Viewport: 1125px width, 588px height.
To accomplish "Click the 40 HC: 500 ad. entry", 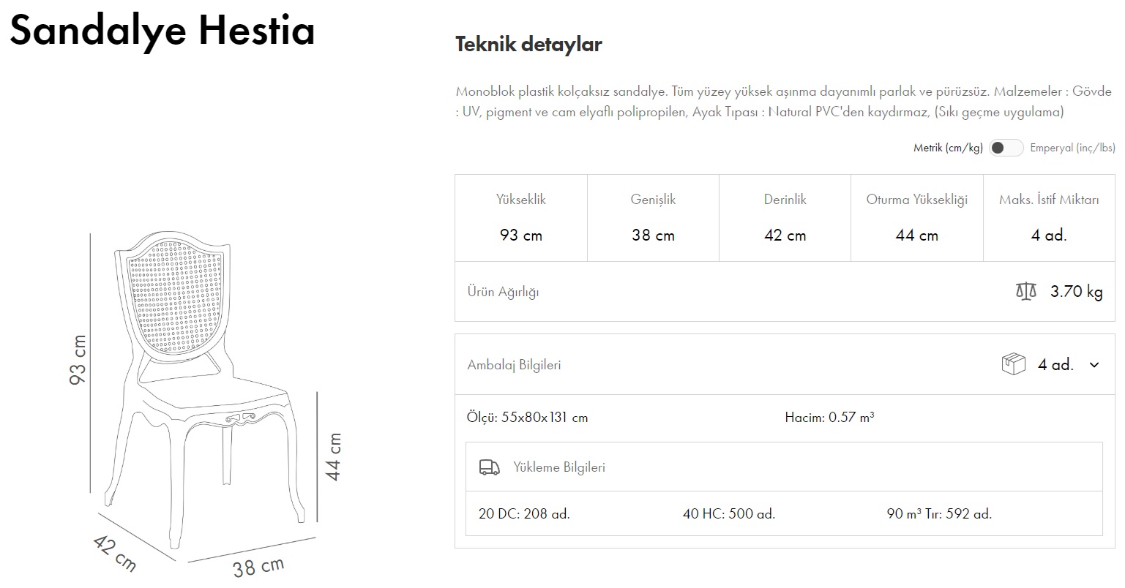I will coord(728,513).
